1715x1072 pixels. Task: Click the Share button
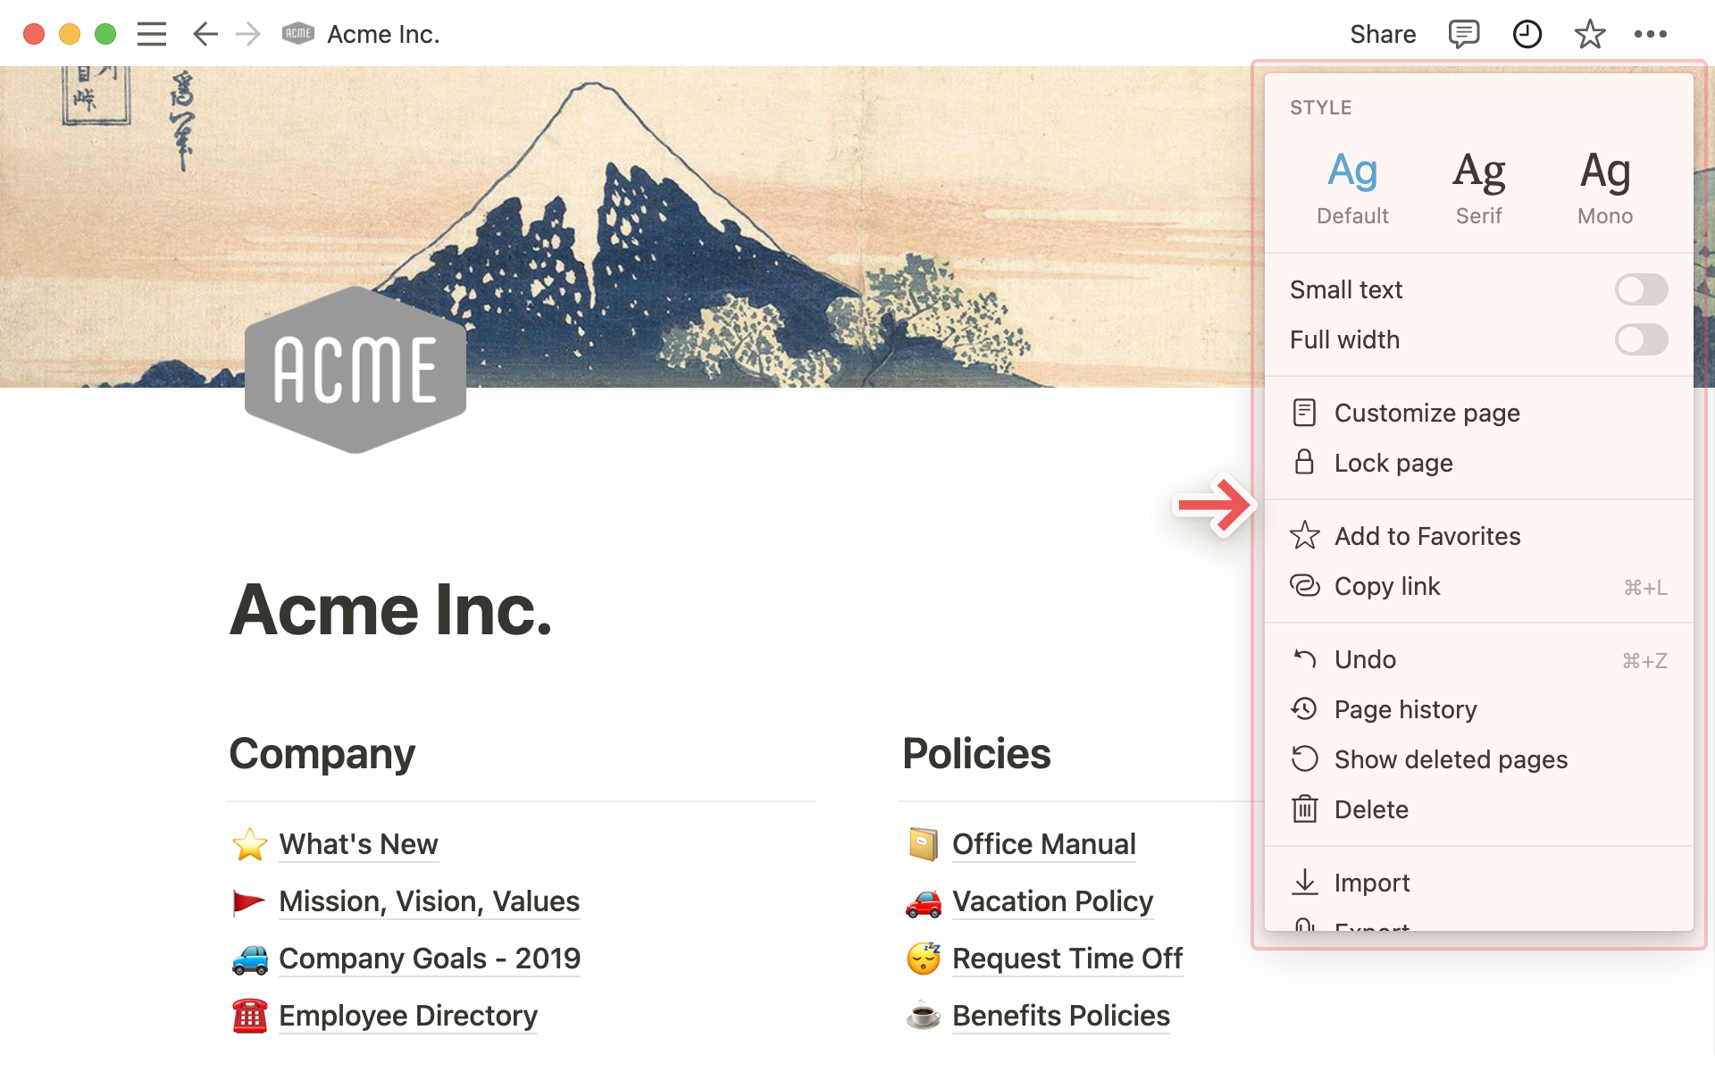point(1383,34)
